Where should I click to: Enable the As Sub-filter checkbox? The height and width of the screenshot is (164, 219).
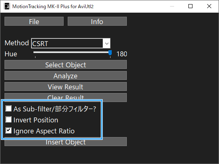[9, 109]
